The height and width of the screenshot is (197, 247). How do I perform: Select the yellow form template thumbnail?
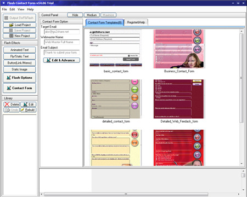coord(116,148)
